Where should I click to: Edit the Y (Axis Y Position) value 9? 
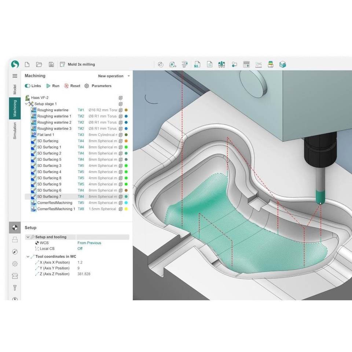78,268
